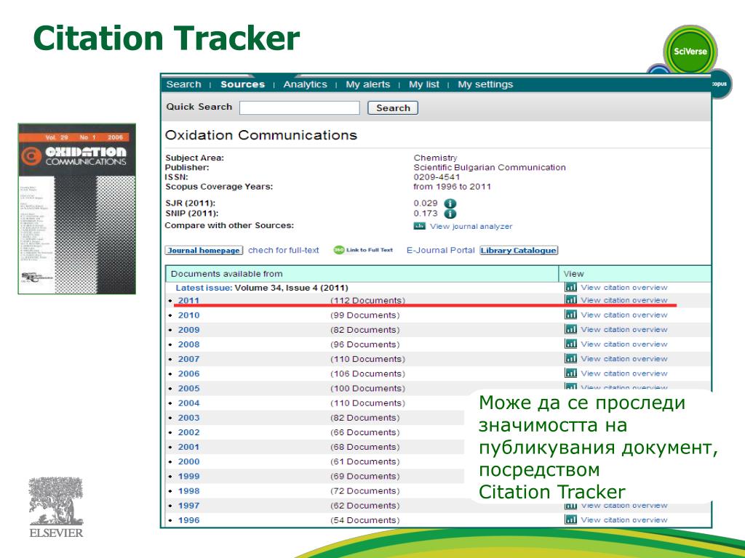The height and width of the screenshot is (558, 745).
Task: Select 'from 1996 to 2011' coverage text
Action: pyautogui.click(x=452, y=187)
